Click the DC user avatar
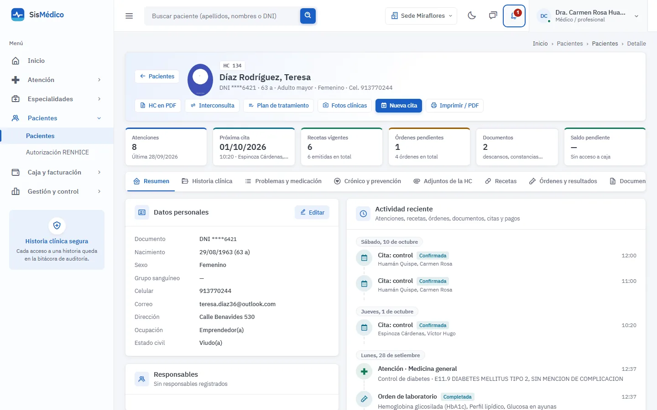 [544, 16]
